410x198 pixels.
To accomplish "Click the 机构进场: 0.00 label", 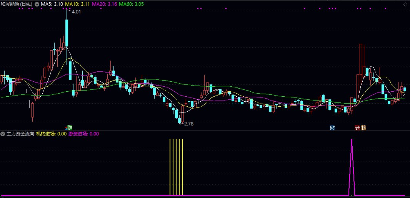I will [51, 134].
